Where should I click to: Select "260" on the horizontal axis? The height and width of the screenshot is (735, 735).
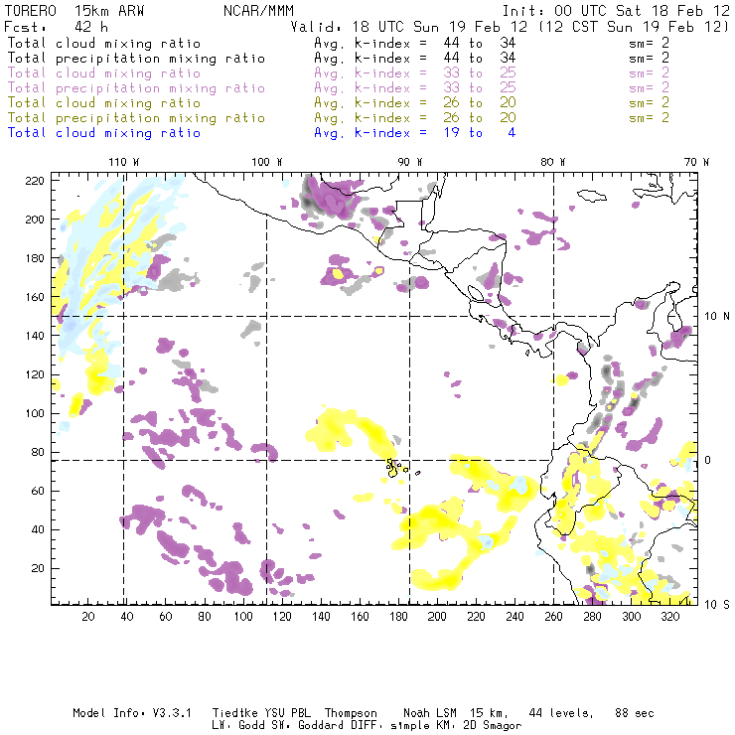pyautogui.click(x=553, y=617)
